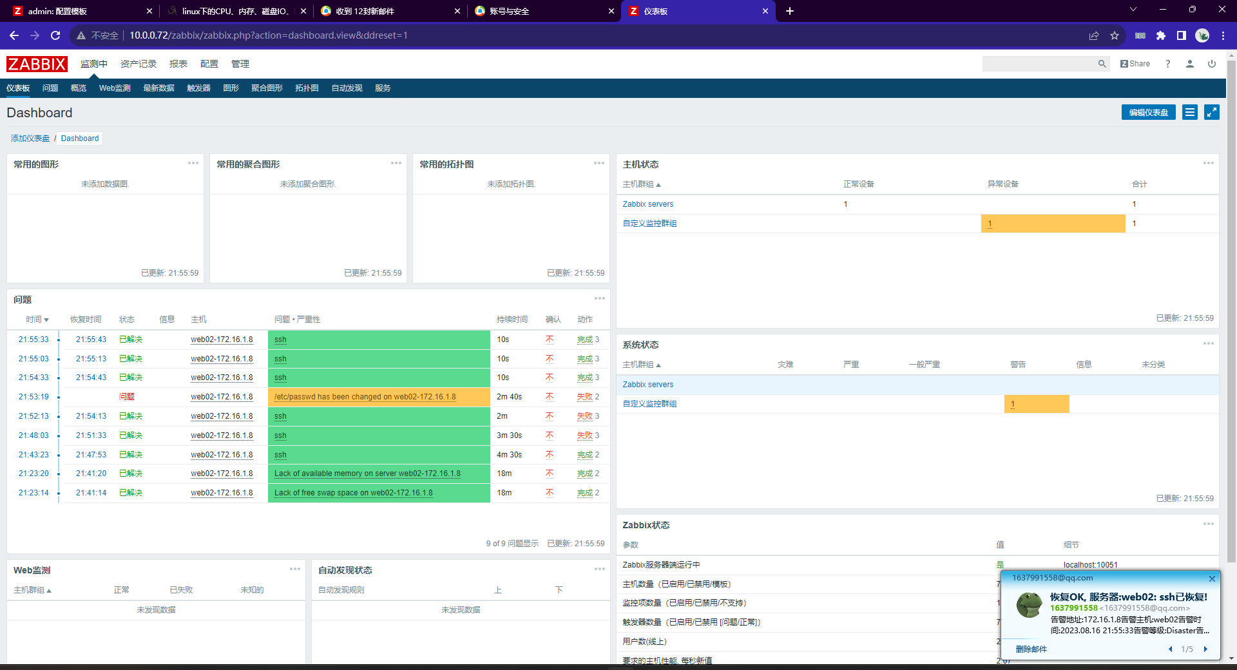Screen dimensions: 1237x670
Task: Toggle dashboard fullscreen mode icon
Action: coord(1212,112)
